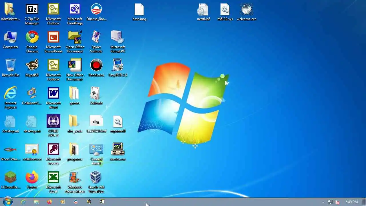Click the muted volume tray icon
Image resolution: width=366 pixels, height=206 pixels.
tap(337, 202)
